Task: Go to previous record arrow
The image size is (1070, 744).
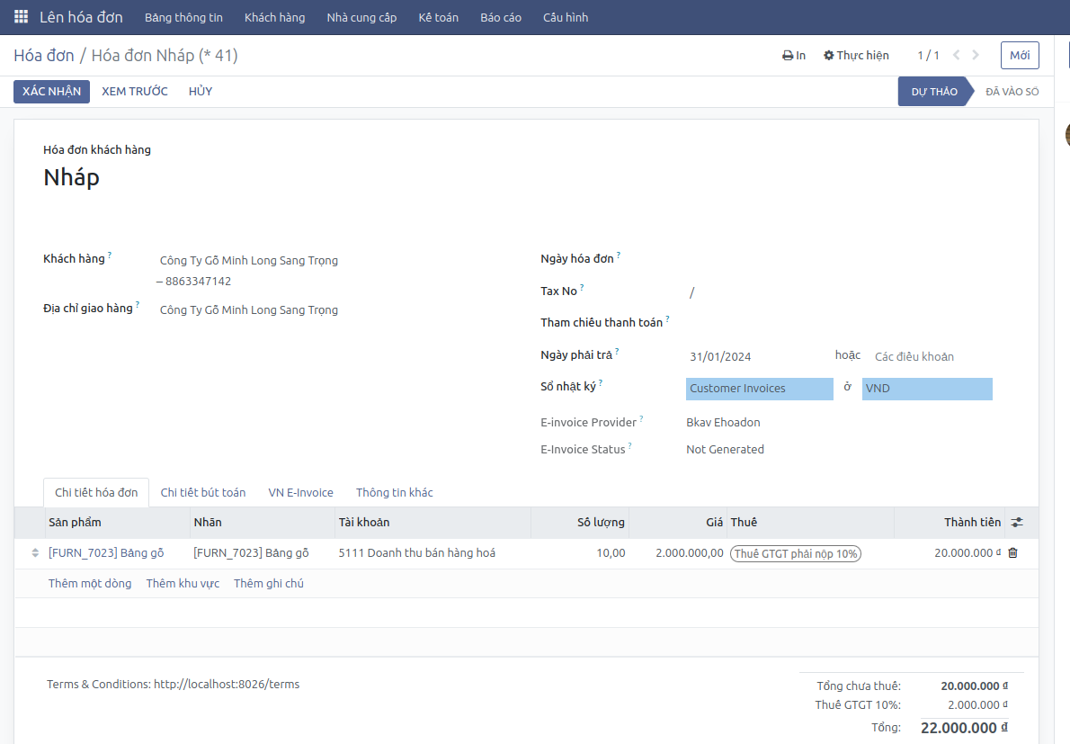Action: coord(956,56)
